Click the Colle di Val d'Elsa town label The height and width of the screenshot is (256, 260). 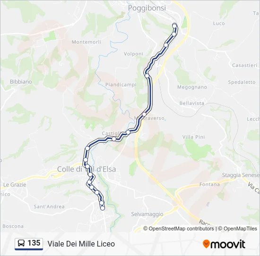(x=87, y=169)
